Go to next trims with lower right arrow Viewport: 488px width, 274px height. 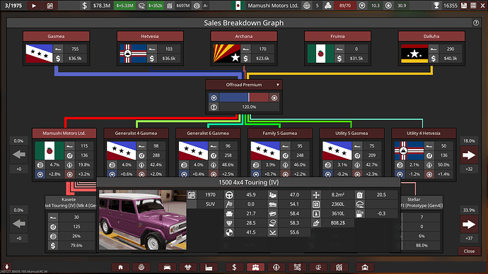[469, 224]
